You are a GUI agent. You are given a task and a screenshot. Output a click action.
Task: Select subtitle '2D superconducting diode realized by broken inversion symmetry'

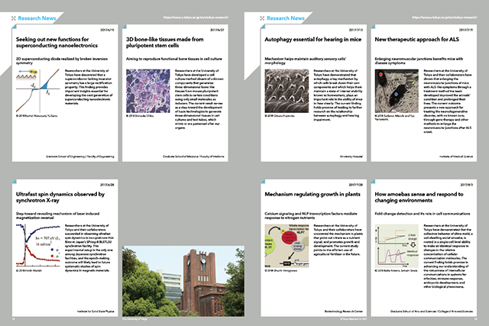[62, 61]
